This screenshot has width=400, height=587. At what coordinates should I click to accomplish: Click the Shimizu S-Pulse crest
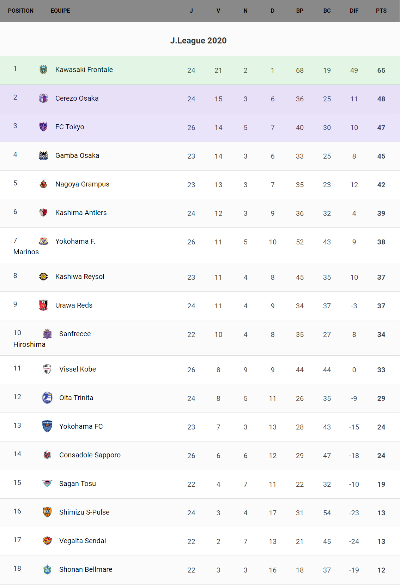pyautogui.click(x=47, y=512)
